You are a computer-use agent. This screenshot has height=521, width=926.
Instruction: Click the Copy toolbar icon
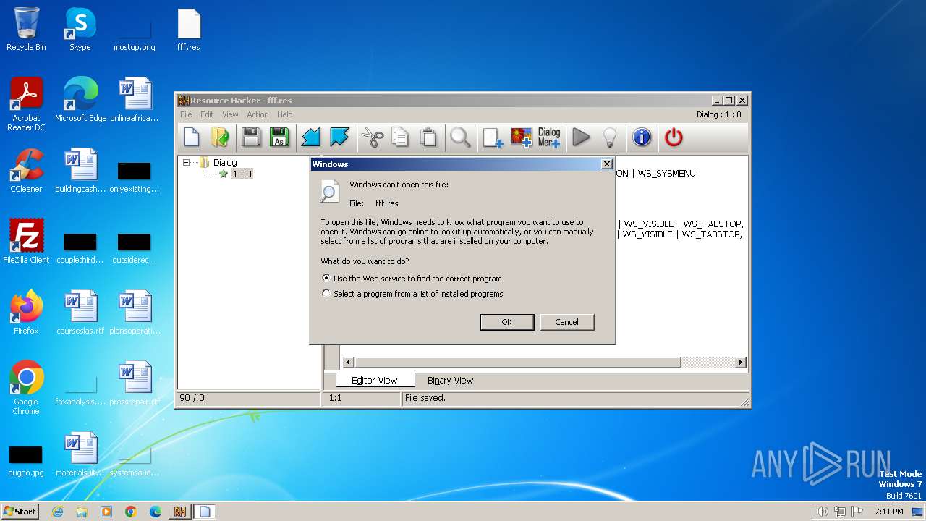[400, 137]
